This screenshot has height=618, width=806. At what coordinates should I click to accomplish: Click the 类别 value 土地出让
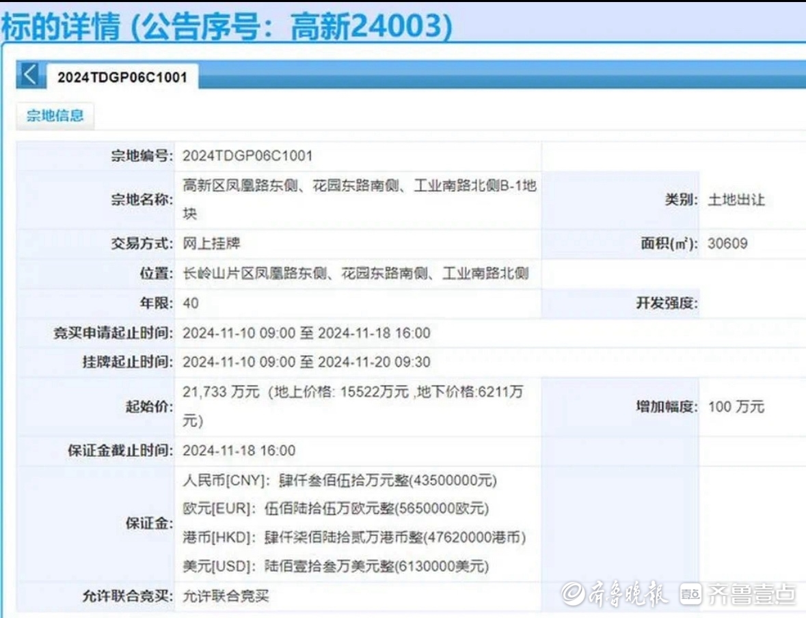point(736,200)
